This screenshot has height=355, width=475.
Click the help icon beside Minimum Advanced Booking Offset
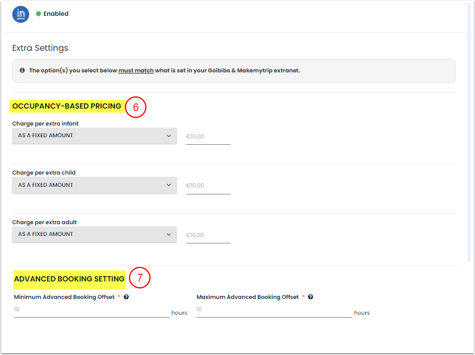pyautogui.click(x=126, y=297)
